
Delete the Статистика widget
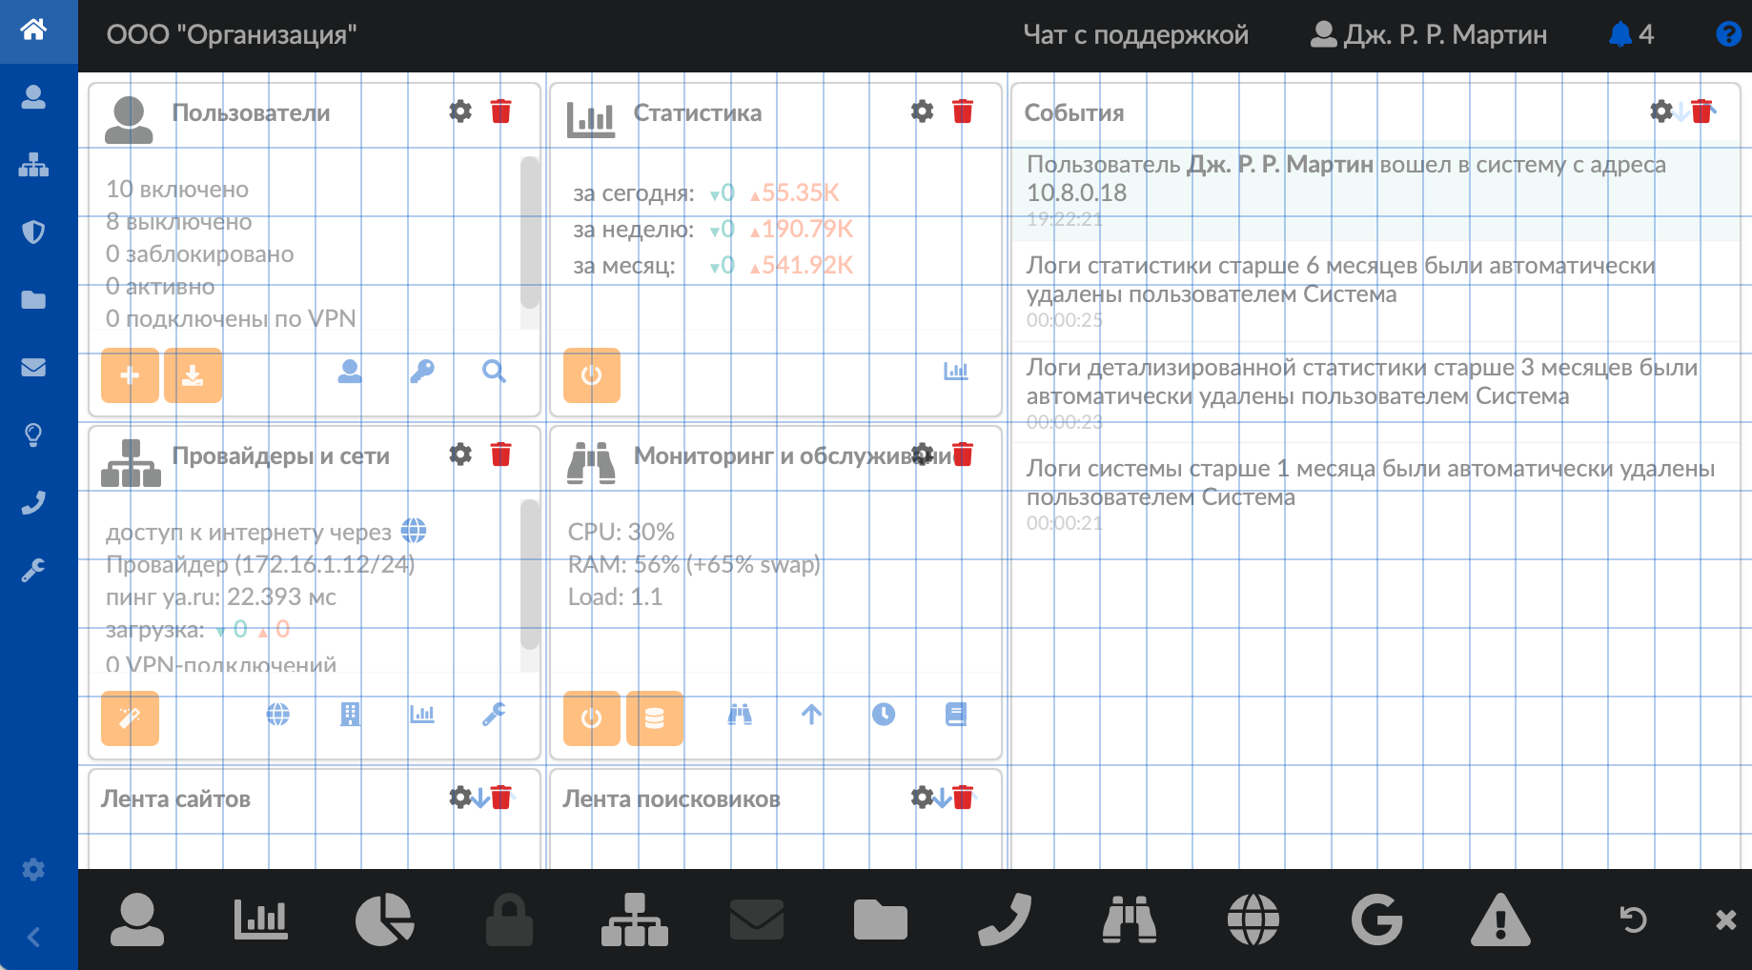coord(963,111)
